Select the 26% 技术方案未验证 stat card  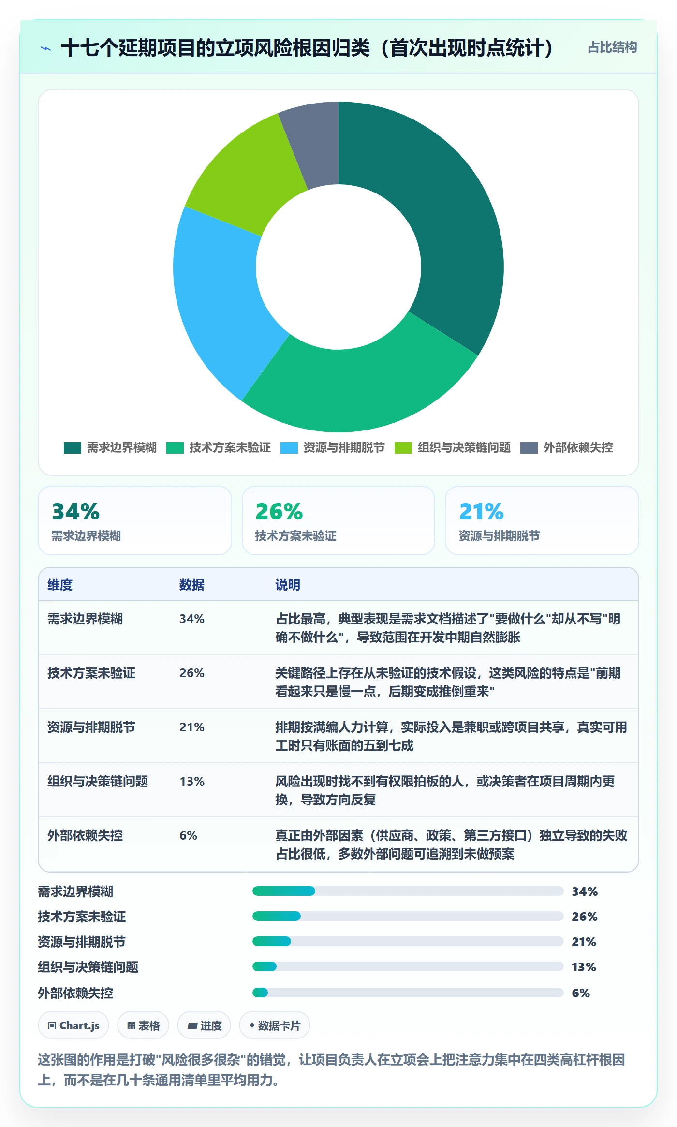point(338,520)
